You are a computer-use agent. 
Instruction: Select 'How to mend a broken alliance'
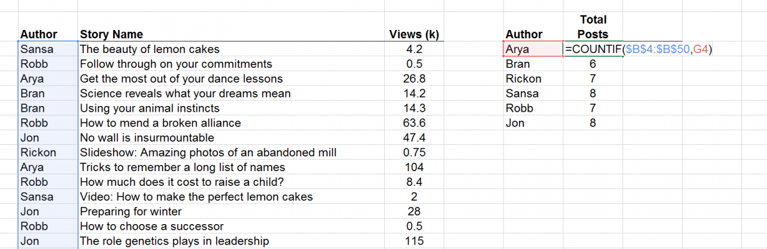pos(231,123)
